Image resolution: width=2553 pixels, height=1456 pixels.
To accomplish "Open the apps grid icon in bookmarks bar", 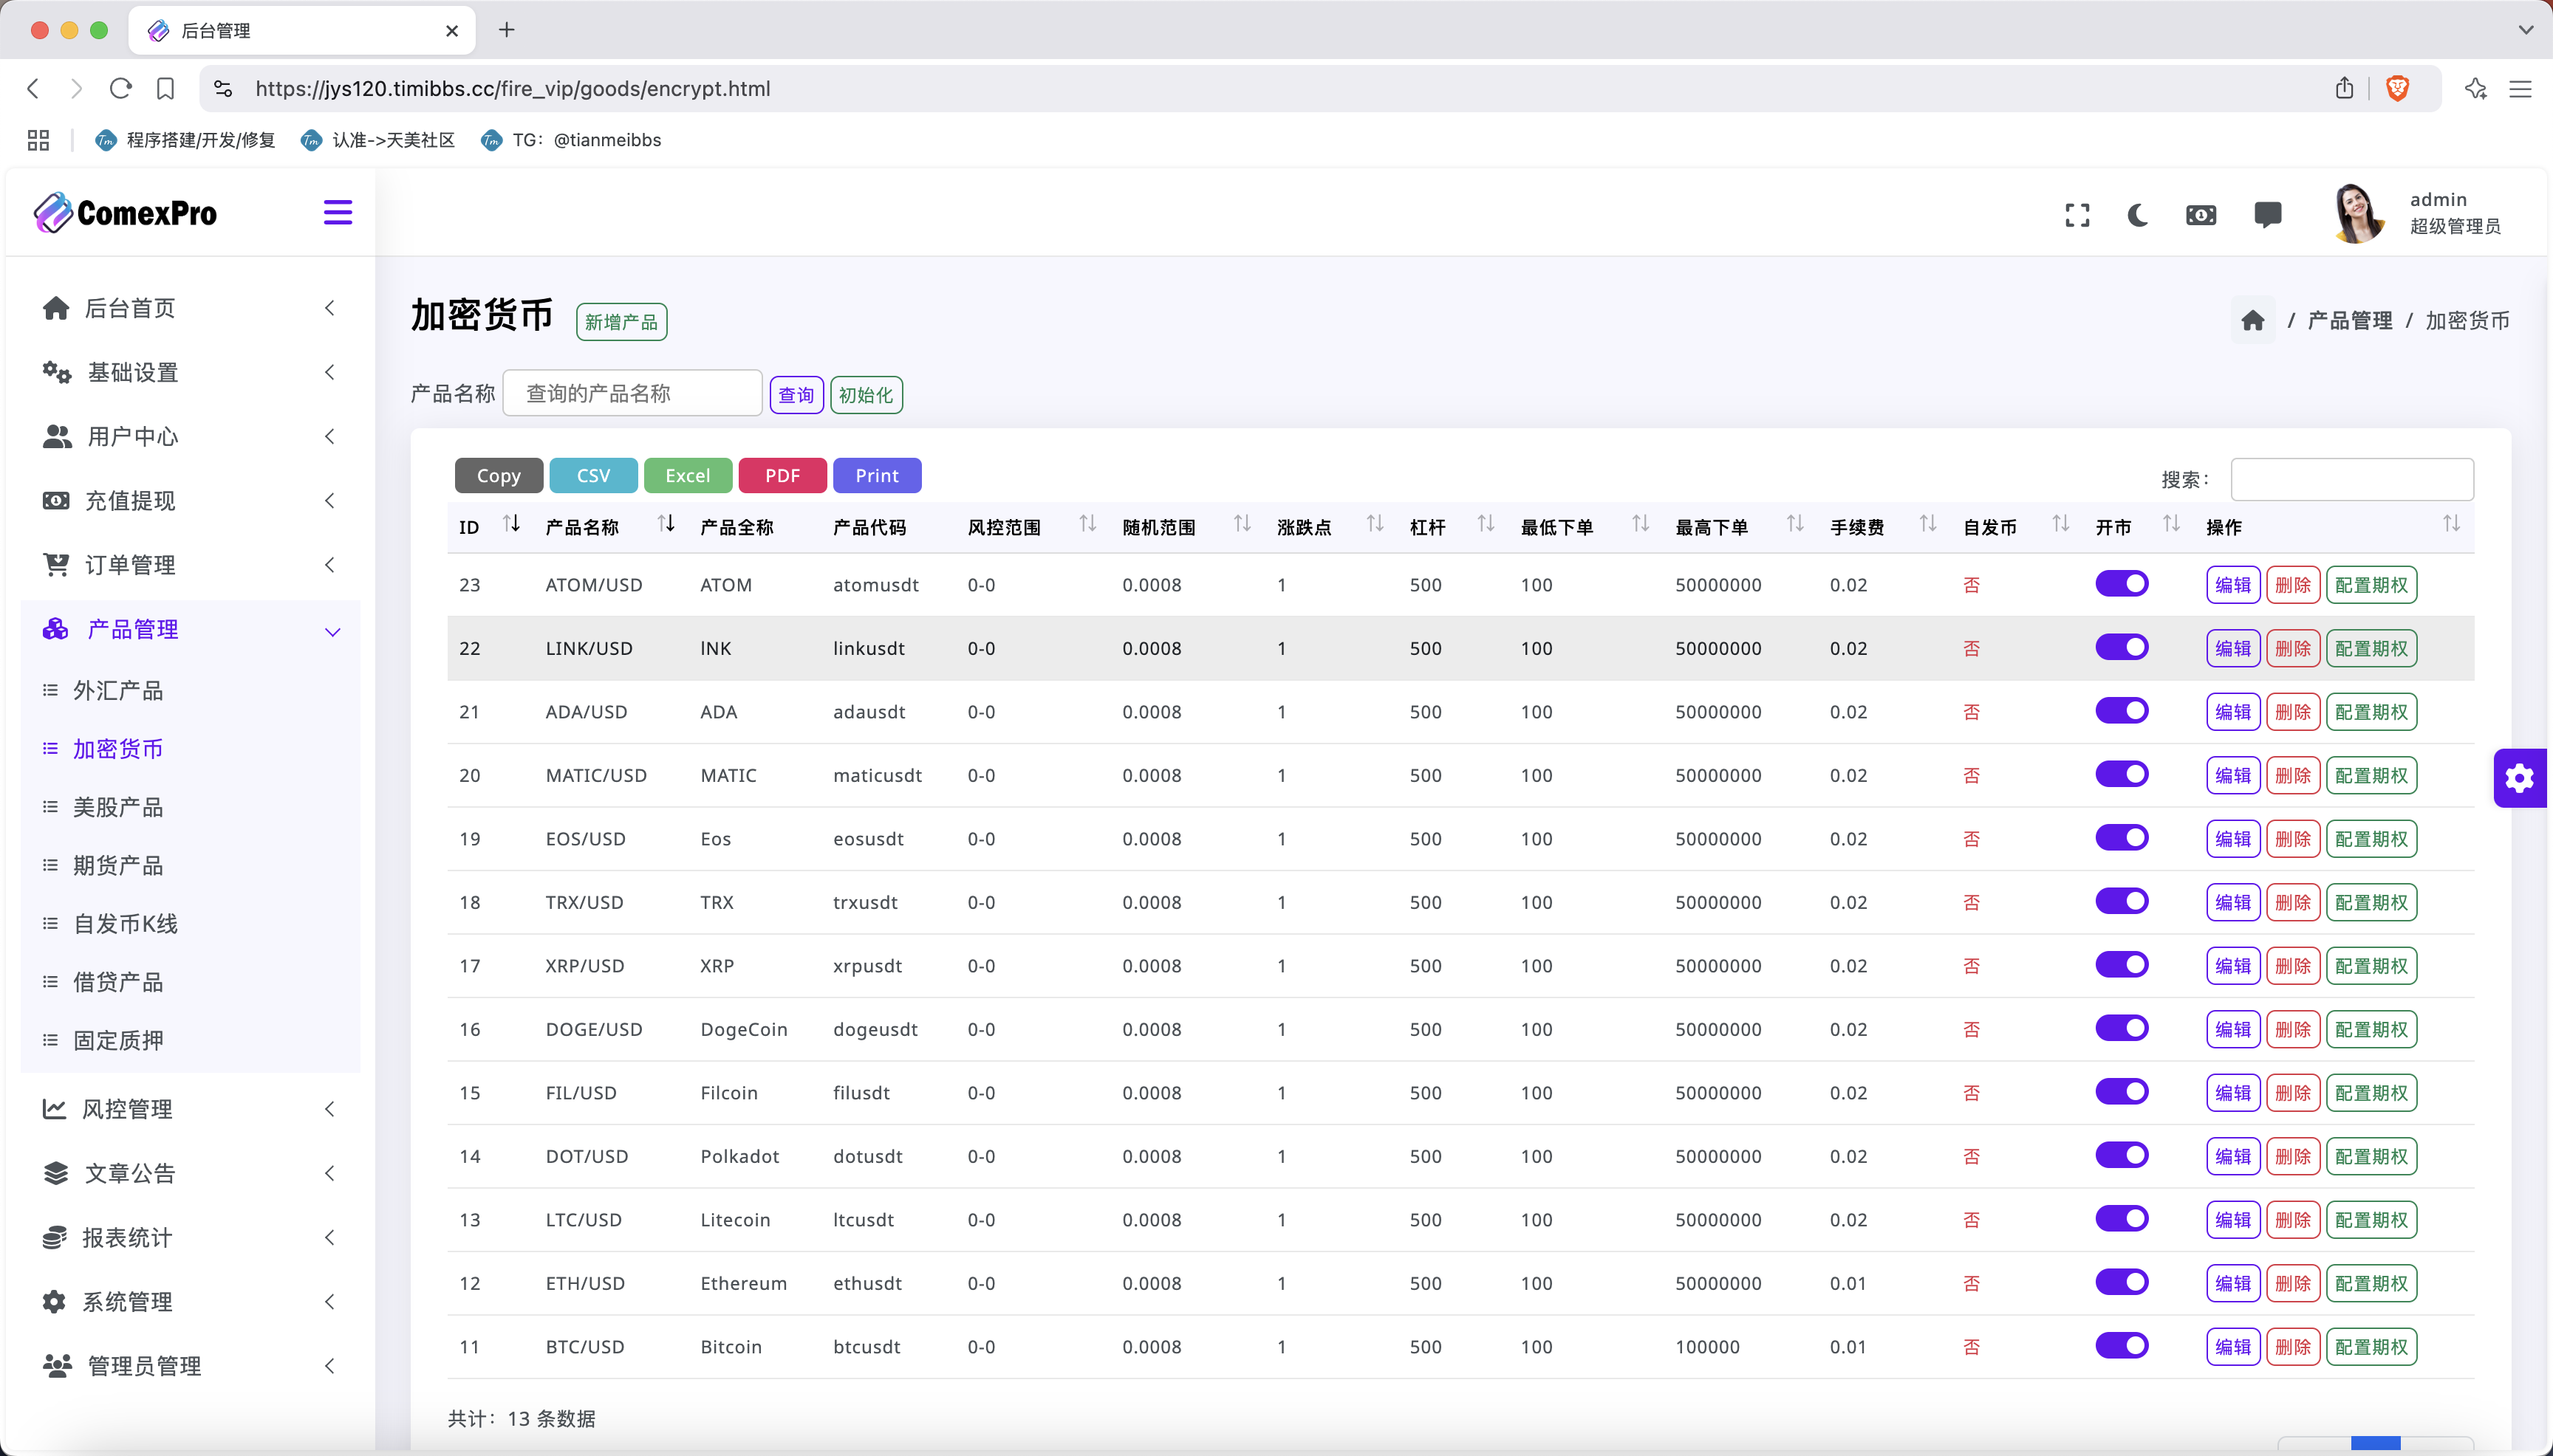I will click(38, 140).
